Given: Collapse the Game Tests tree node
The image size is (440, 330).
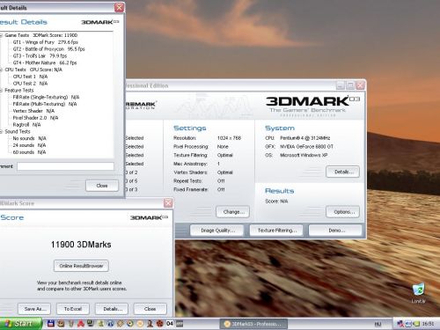Looking at the screenshot, I should [x=1, y=35].
